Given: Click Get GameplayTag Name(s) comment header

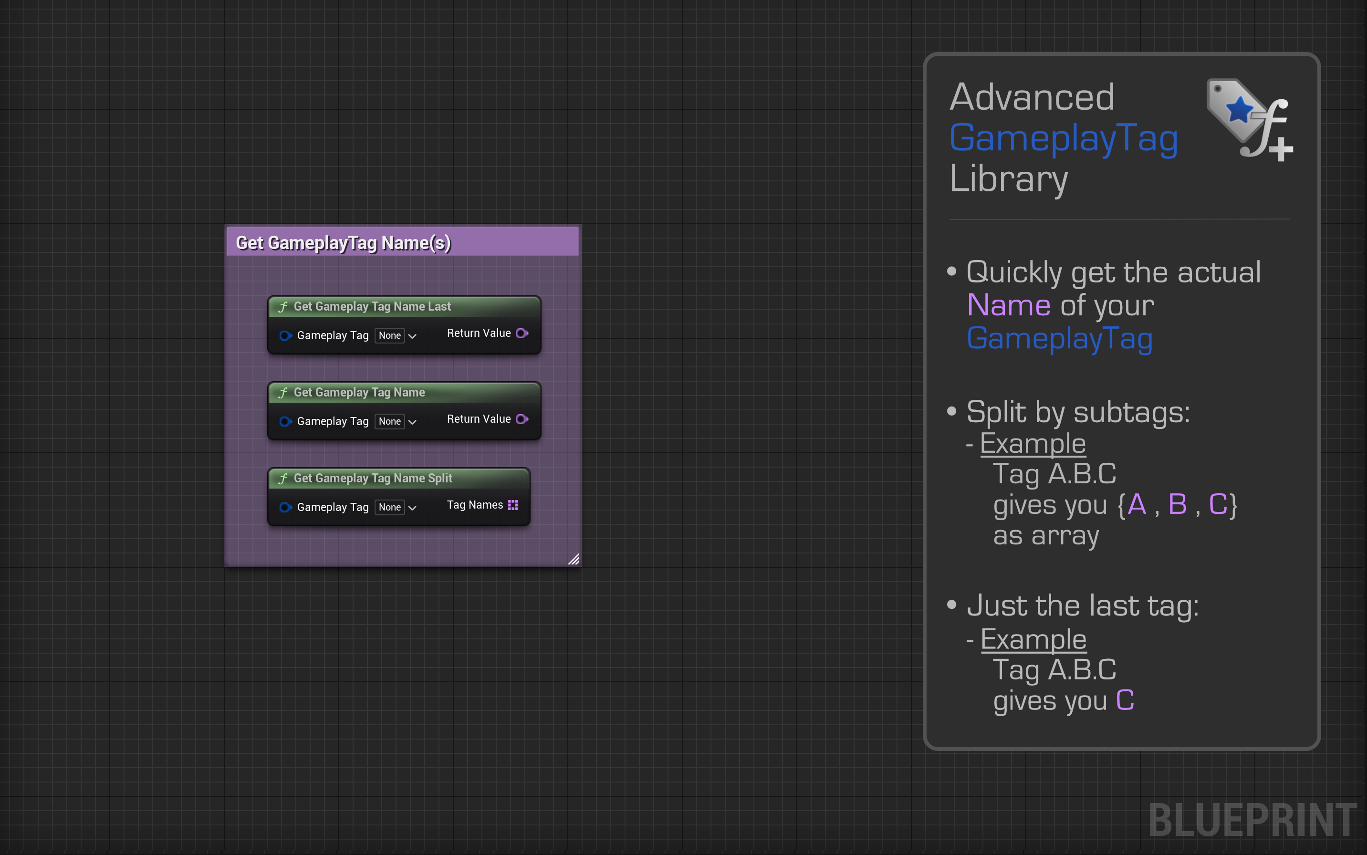Looking at the screenshot, I should (x=343, y=242).
